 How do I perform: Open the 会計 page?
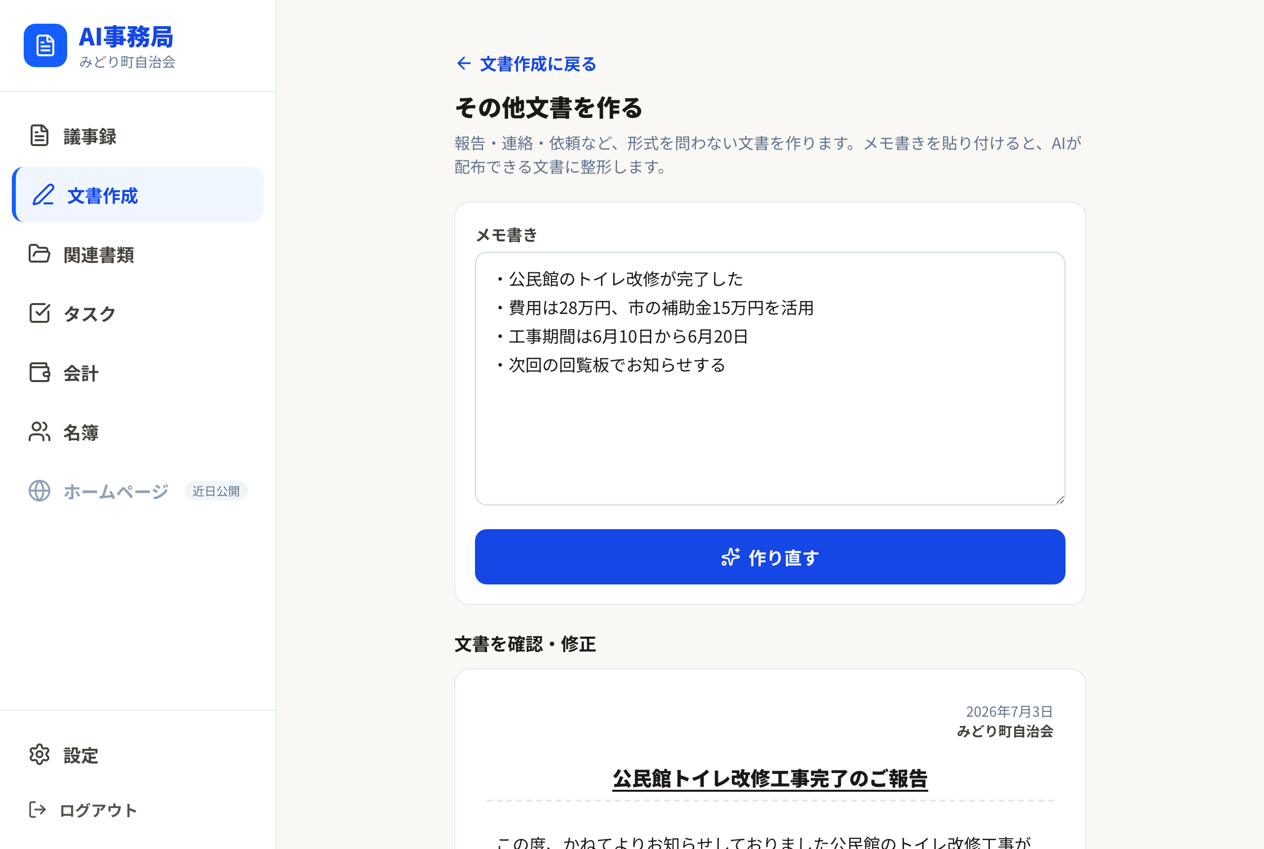[x=138, y=373]
